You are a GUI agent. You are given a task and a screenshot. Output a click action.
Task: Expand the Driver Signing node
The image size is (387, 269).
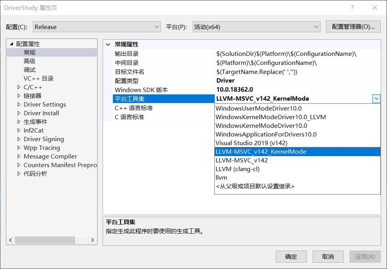19,139
